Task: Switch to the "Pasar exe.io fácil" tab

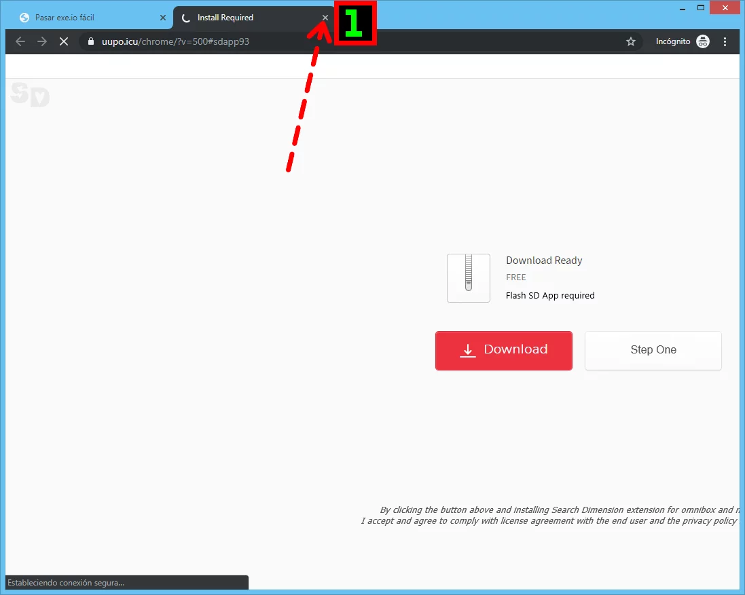Action: click(81, 18)
